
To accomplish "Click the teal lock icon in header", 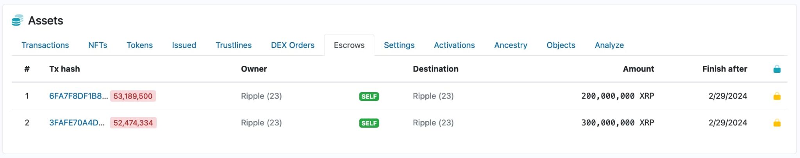I will tap(777, 69).
